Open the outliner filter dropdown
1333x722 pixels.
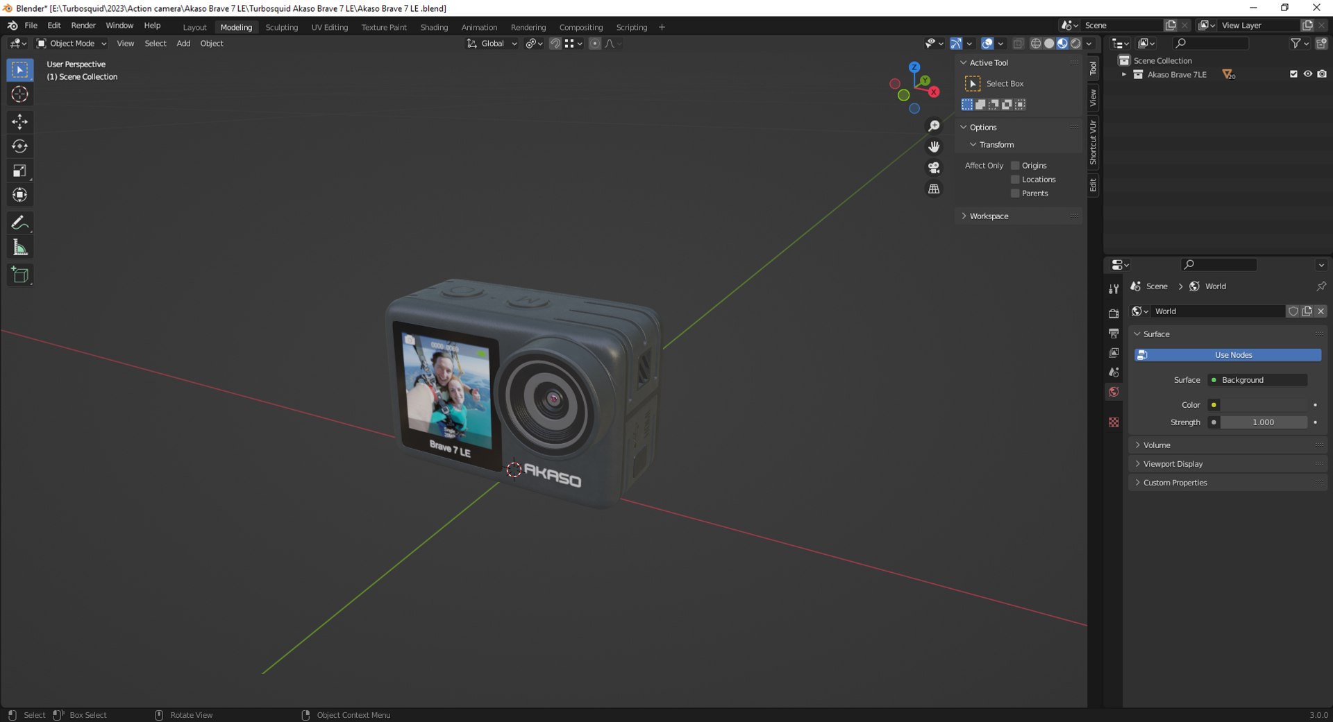[x=1299, y=43]
